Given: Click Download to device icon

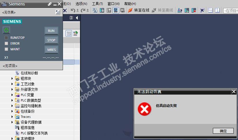Looking at the screenshot, I should 102,10.
